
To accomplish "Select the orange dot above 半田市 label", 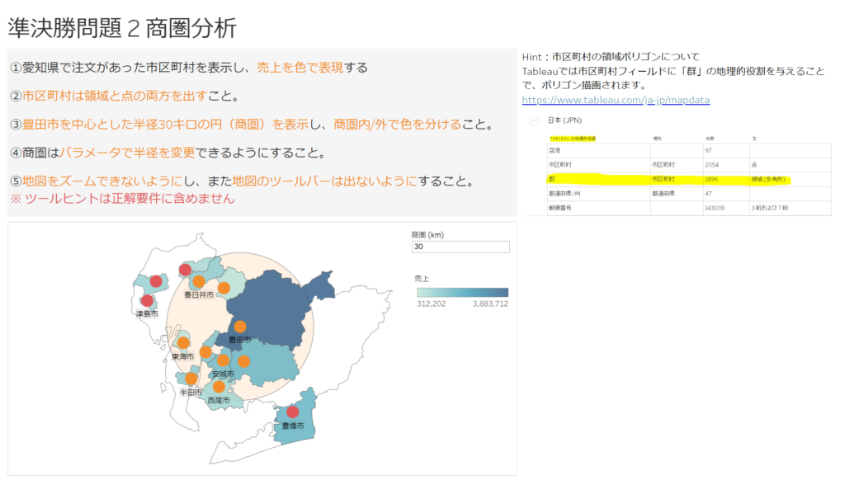I will pyautogui.click(x=191, y=379).
